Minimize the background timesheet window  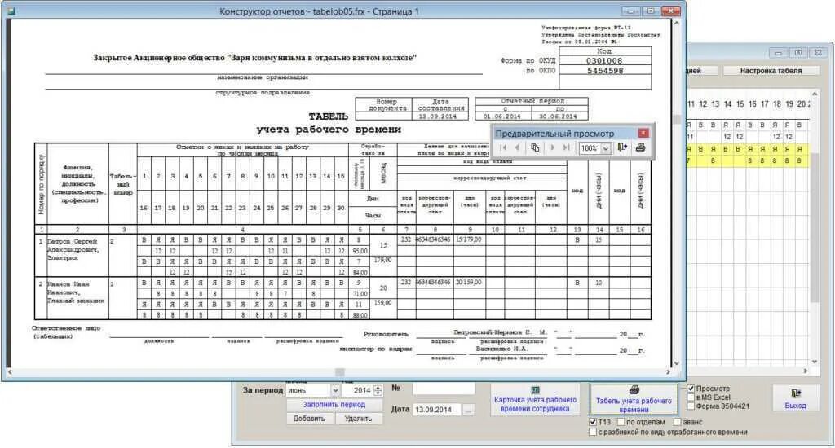[778, 53]
